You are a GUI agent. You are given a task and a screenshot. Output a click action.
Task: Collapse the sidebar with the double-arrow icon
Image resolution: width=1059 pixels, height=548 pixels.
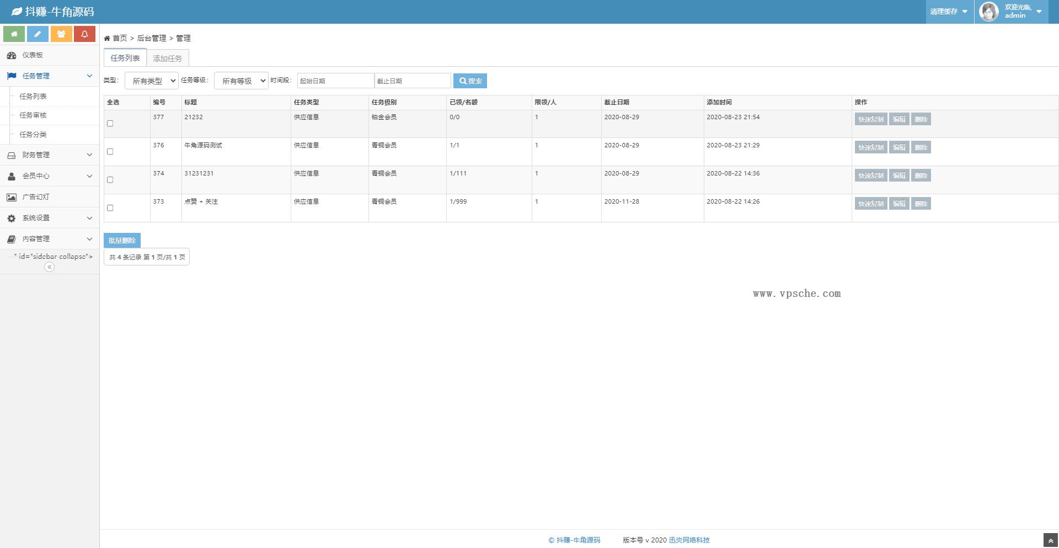[x=49, y=267]
